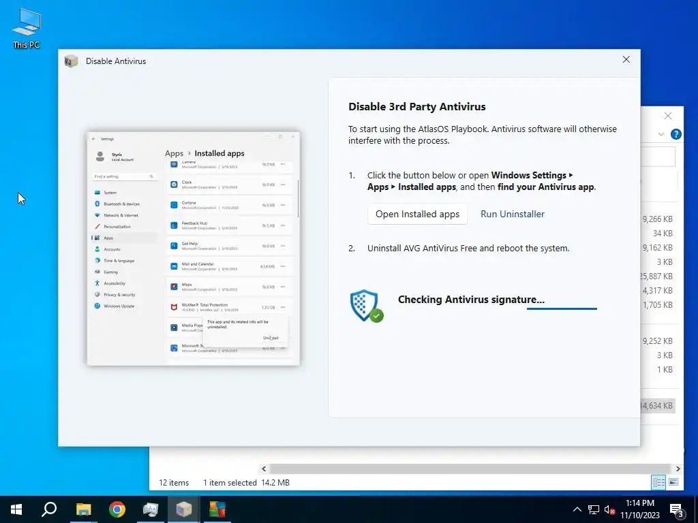The image size is (698, 523).
Task: Open the clock showing 1:14 PM
Action: click(640, 509)
